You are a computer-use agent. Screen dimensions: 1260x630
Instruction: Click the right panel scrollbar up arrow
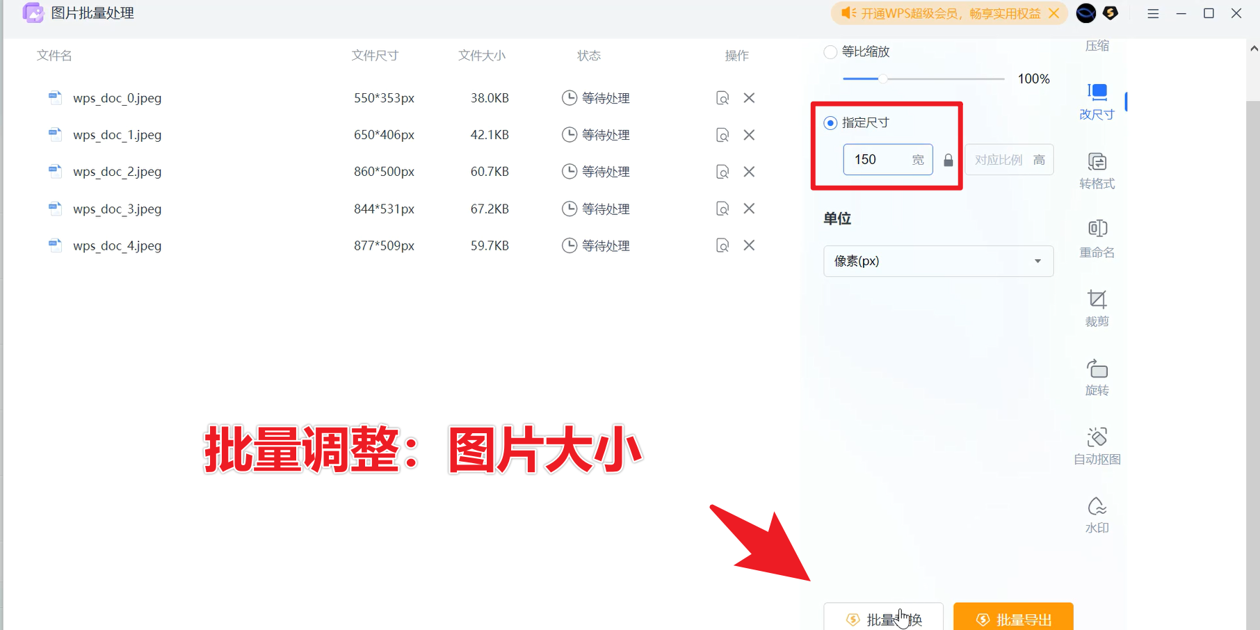pyautogui.click(x=1254, y=49)
